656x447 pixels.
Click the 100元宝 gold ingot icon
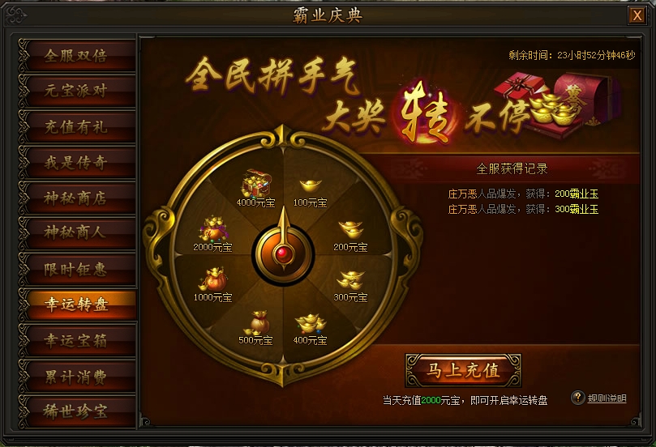pos(311,185)
